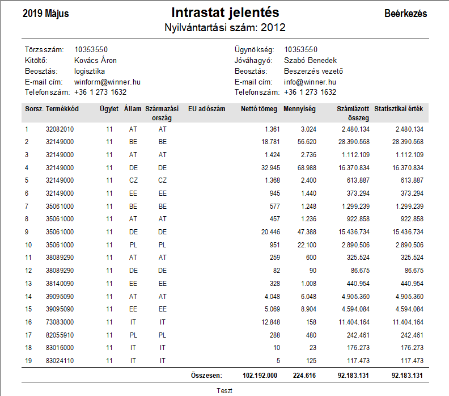Select the Összesen total label
449x396 pixels.
pos(206,376)
